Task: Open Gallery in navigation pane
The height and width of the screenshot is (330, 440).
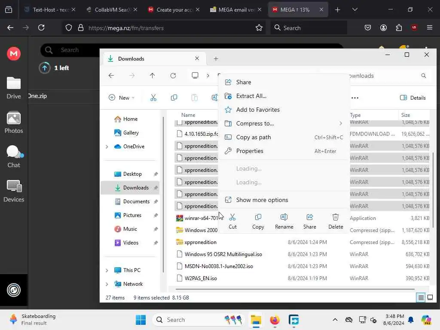Action: [130, 133]
